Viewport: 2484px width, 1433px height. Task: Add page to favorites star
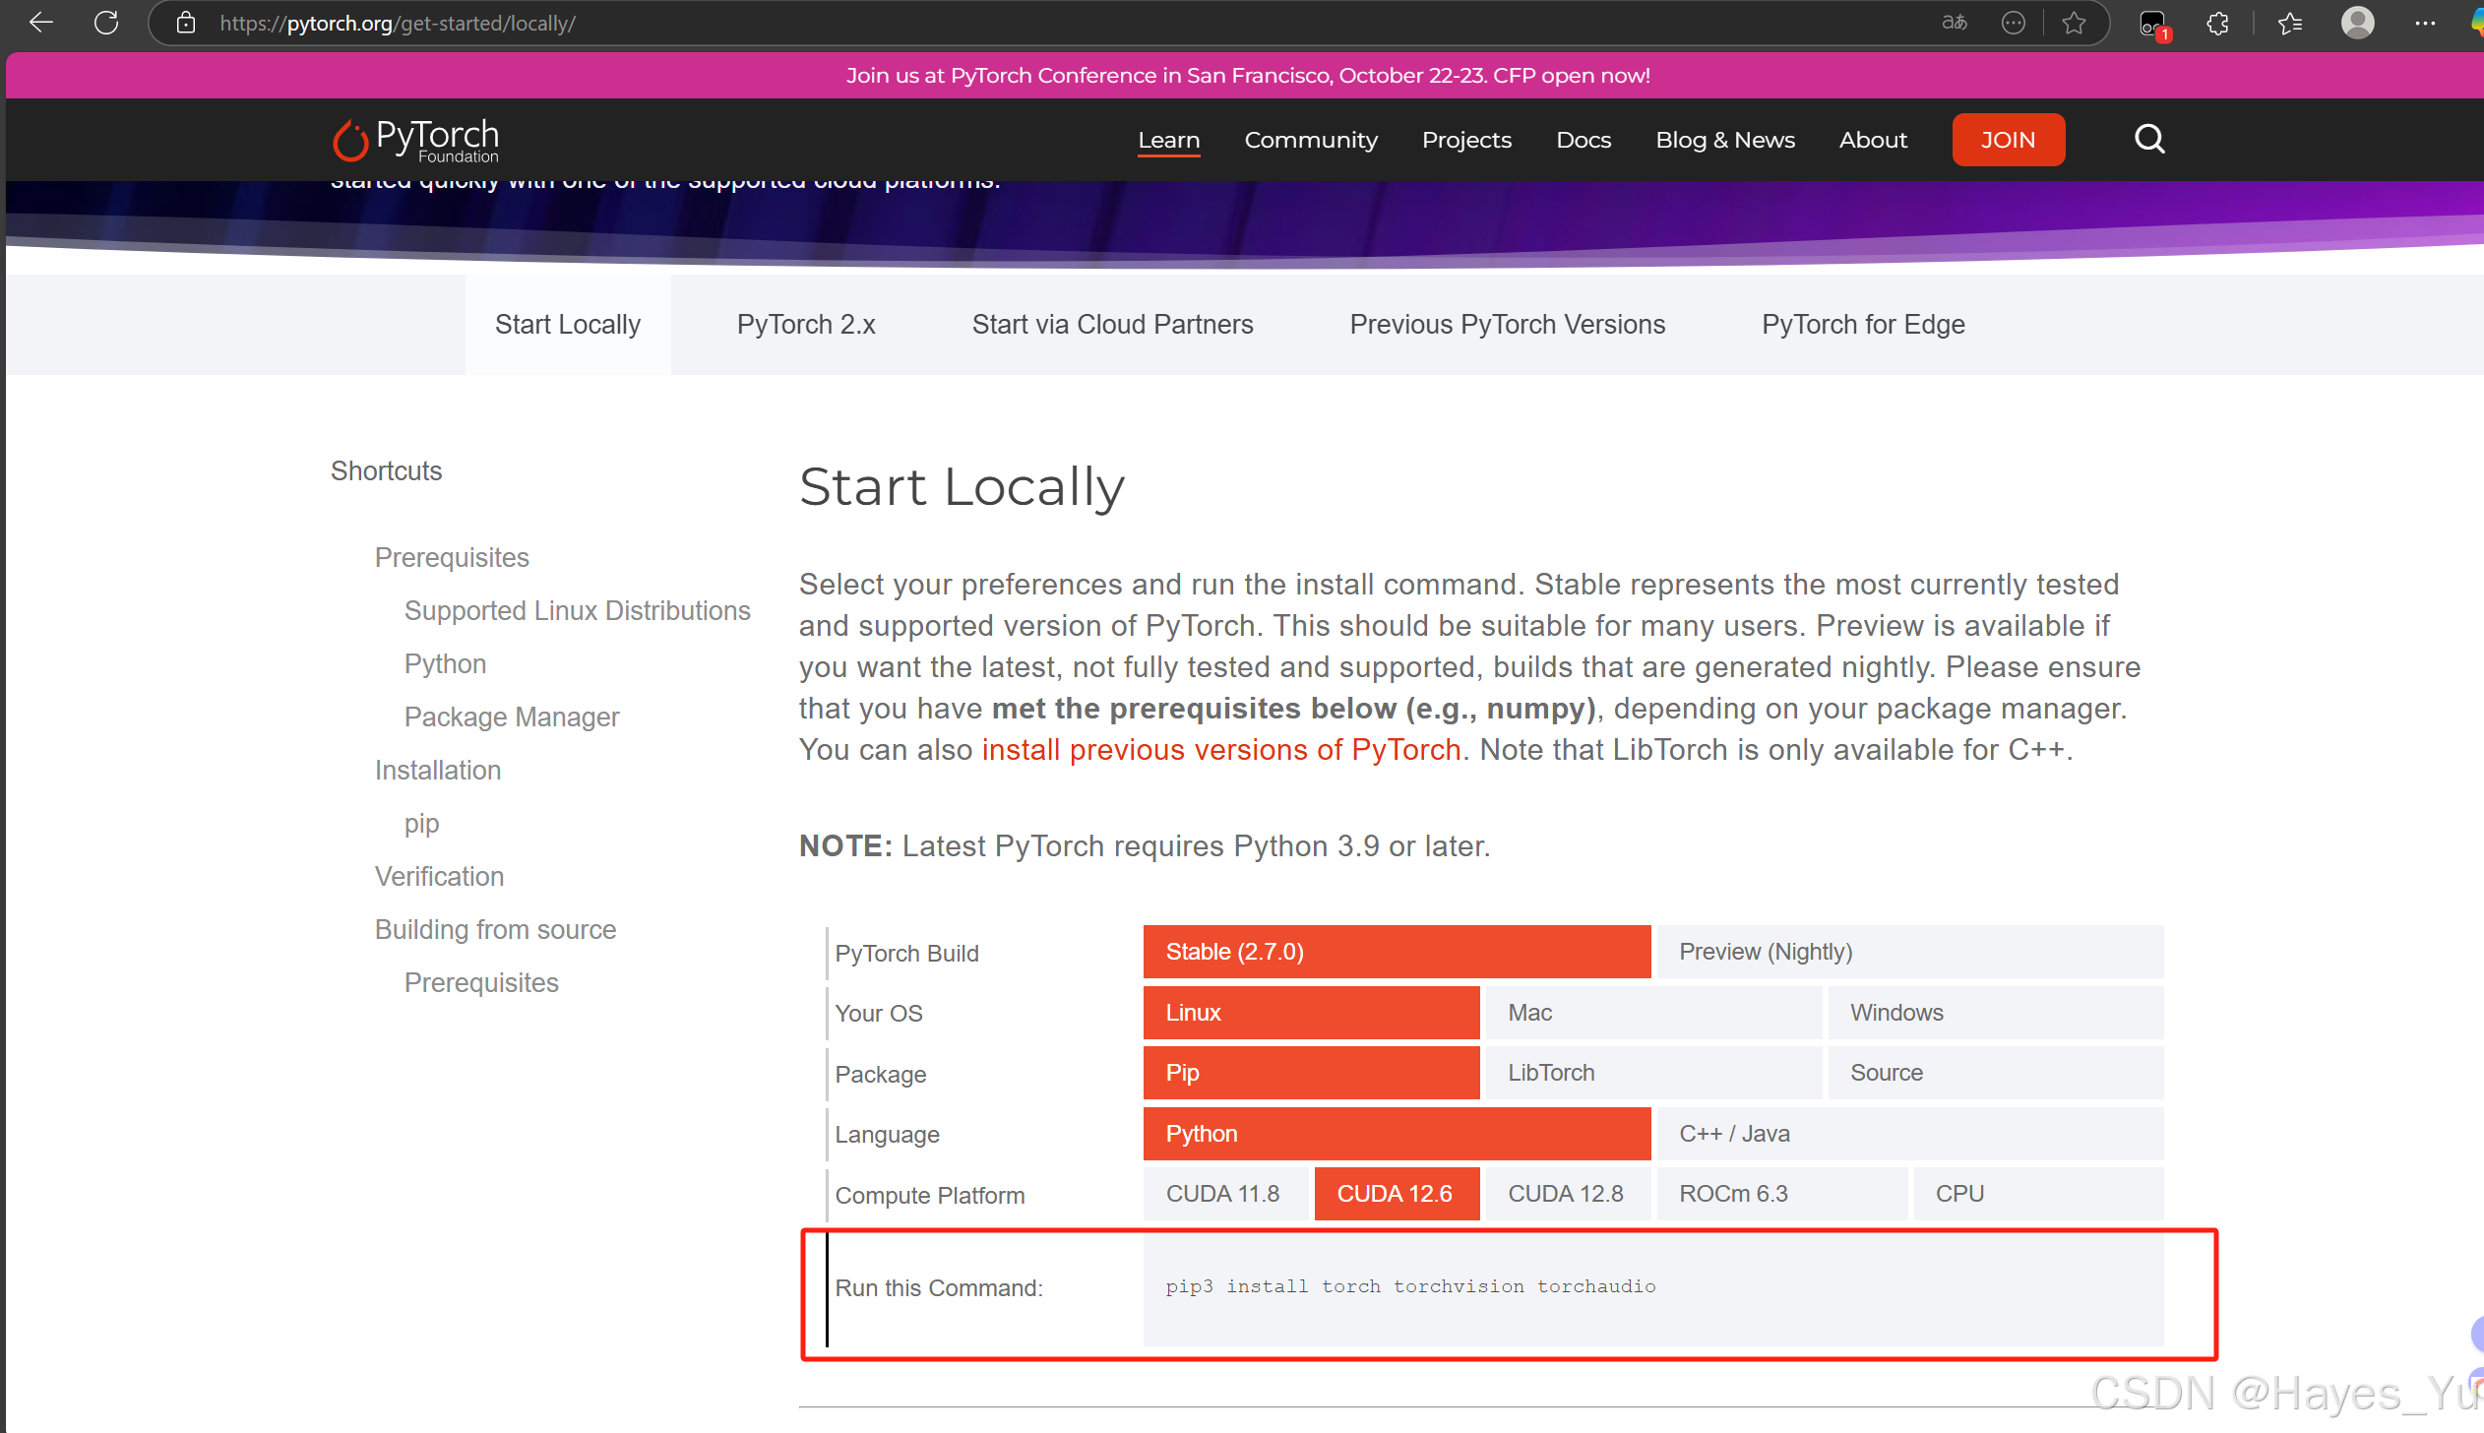tap(2074, 23)
